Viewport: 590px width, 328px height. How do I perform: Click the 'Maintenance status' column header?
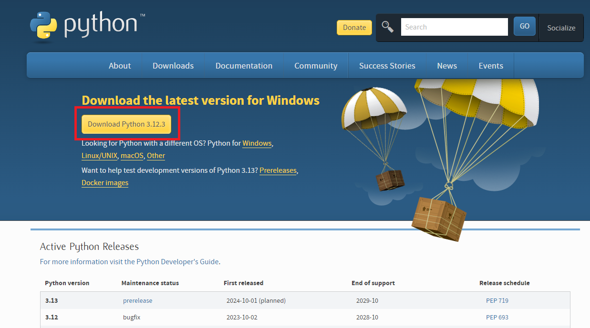point(150,283)
